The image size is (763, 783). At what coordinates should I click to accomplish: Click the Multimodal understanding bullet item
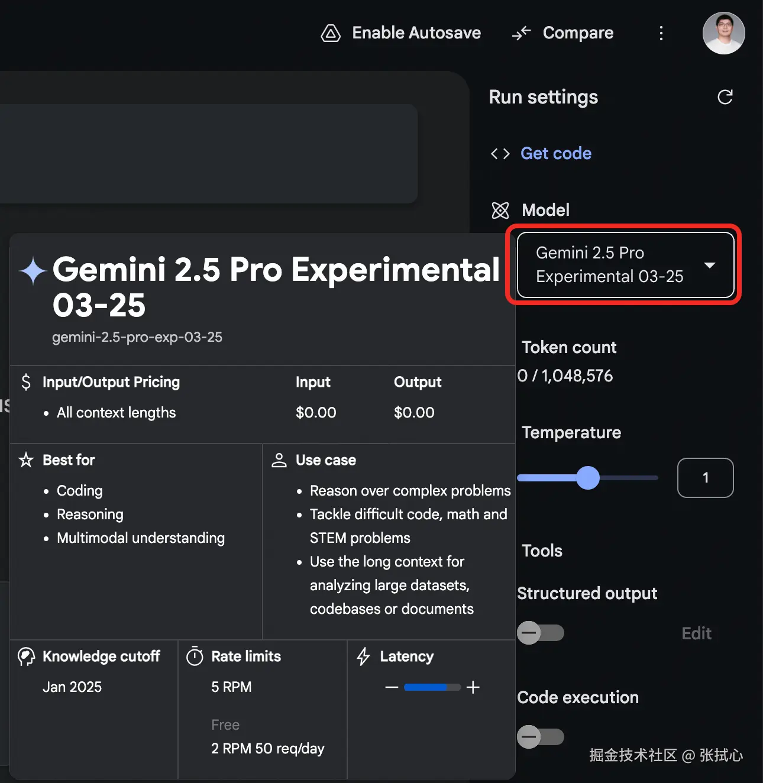coord(141,538)
